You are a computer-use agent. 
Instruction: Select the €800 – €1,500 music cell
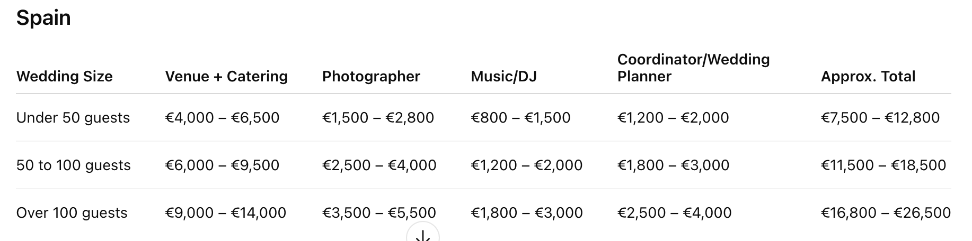click(x=520, y=117)
